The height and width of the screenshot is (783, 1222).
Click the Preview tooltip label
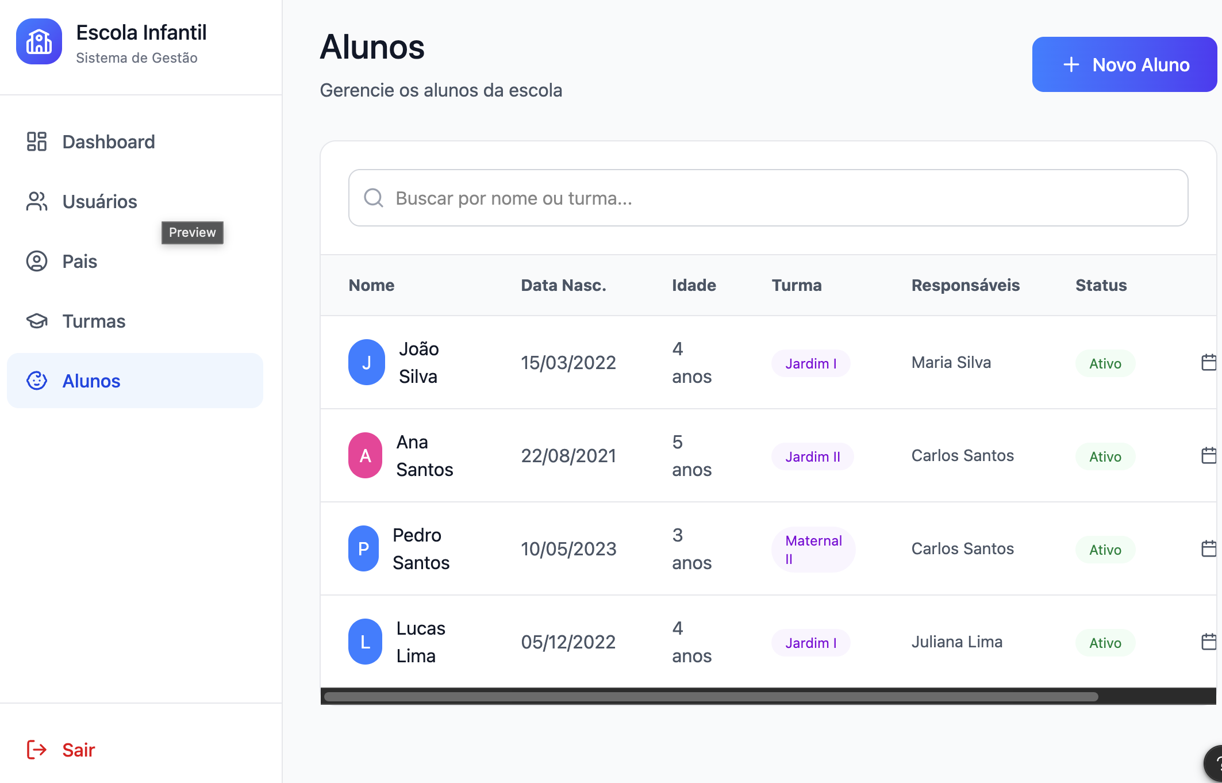coord(193,232)
